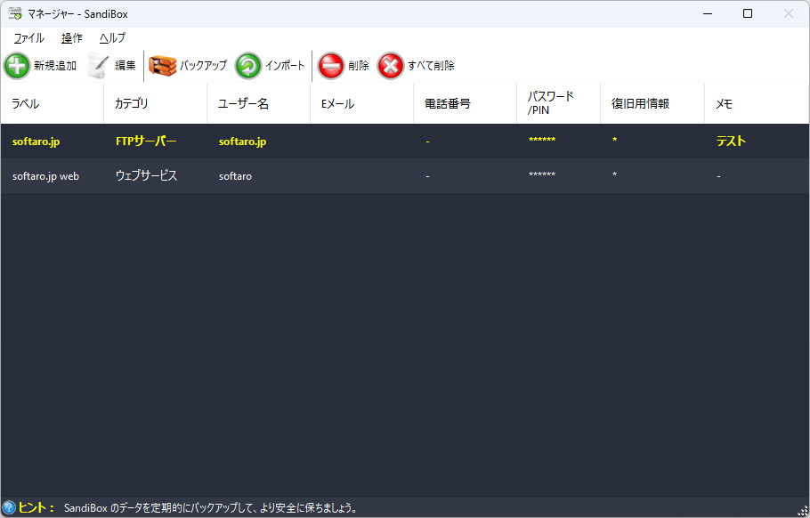Click the パスワード/PIN column header
Screen dimensions: 810x518
point(558,103)
